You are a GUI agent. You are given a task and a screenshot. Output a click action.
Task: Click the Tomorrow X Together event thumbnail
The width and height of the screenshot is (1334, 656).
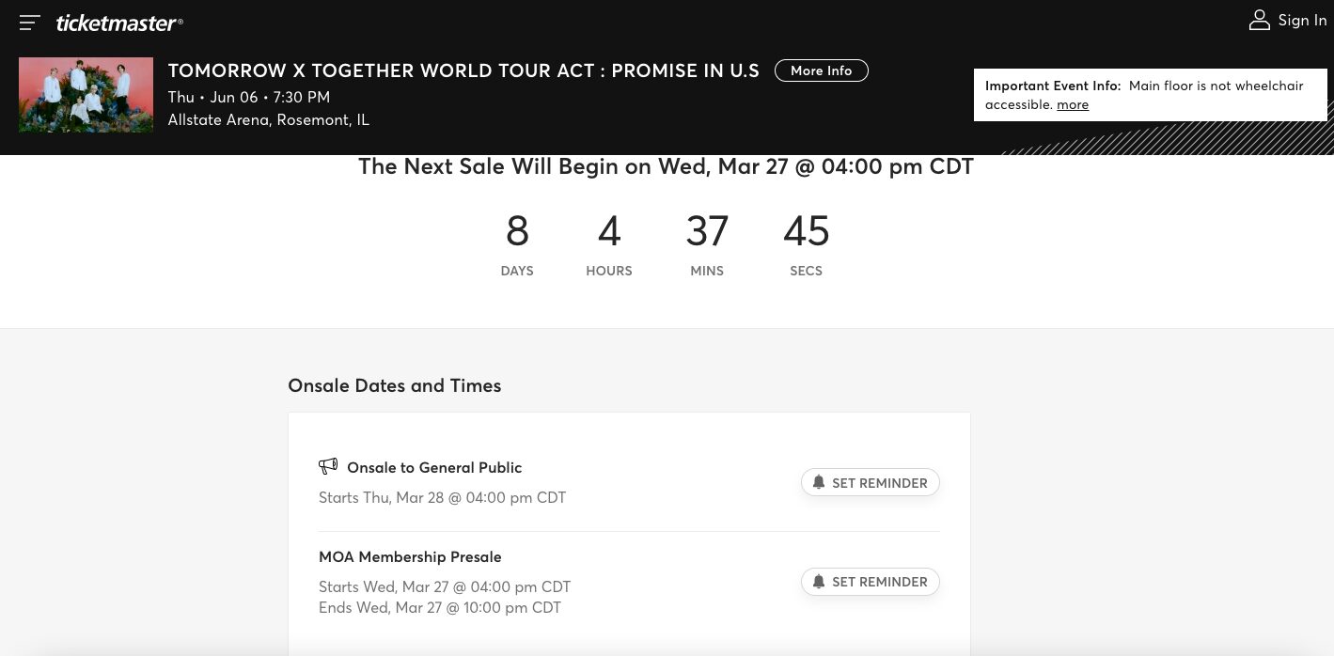pos(86,95)
